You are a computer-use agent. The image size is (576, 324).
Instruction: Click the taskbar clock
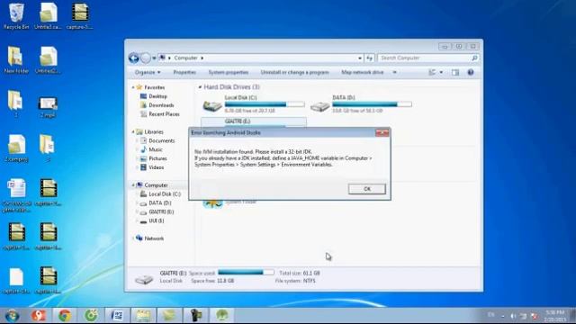click(x=556, y=316)
